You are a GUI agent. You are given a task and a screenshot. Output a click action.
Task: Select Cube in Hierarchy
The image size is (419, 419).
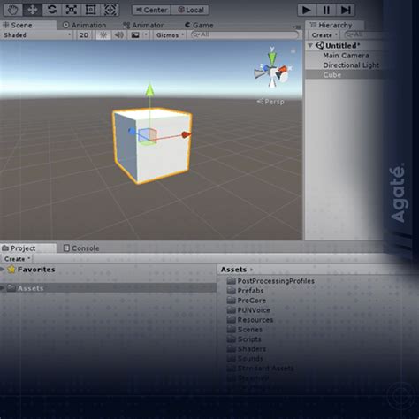point(331,75)
